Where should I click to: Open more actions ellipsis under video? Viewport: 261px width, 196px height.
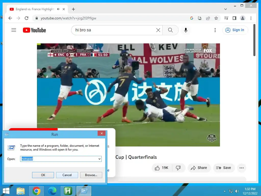(x=242, y=168)
